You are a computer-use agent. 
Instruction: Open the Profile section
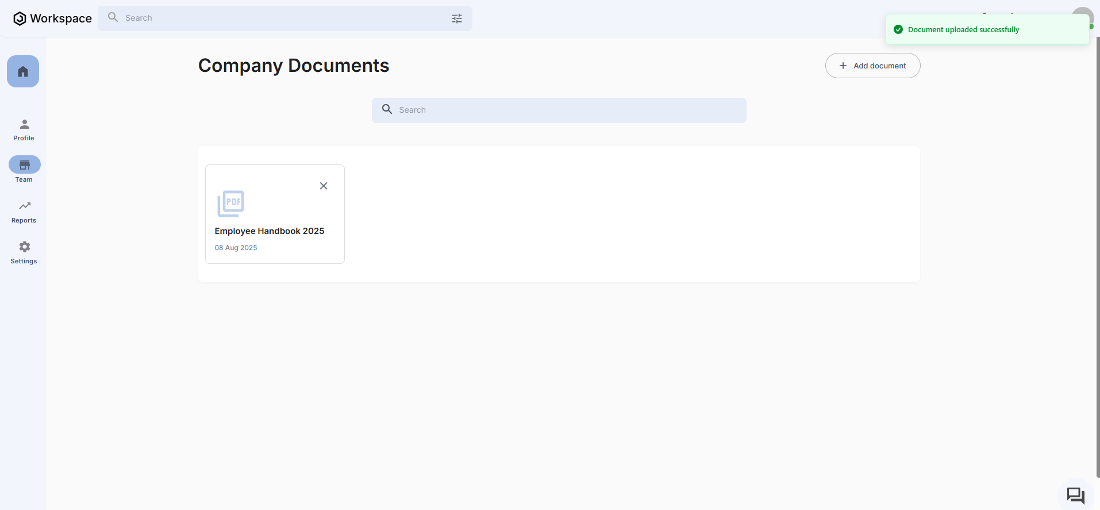pos(24,129)
